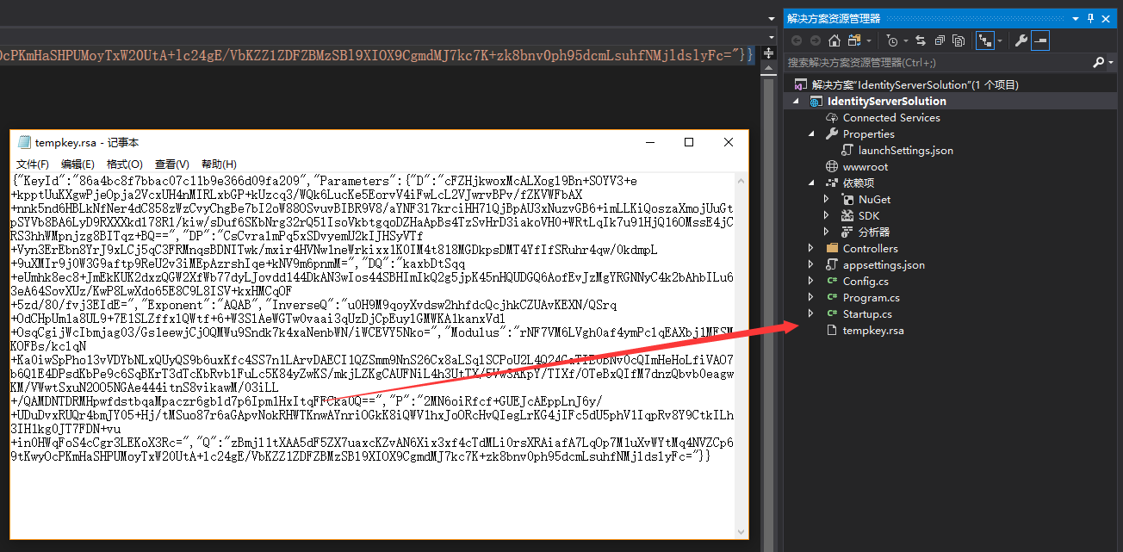The height and width of the screenshot is (552, 1123).
Task: Expand the Config.cs node
Action: 811,281
